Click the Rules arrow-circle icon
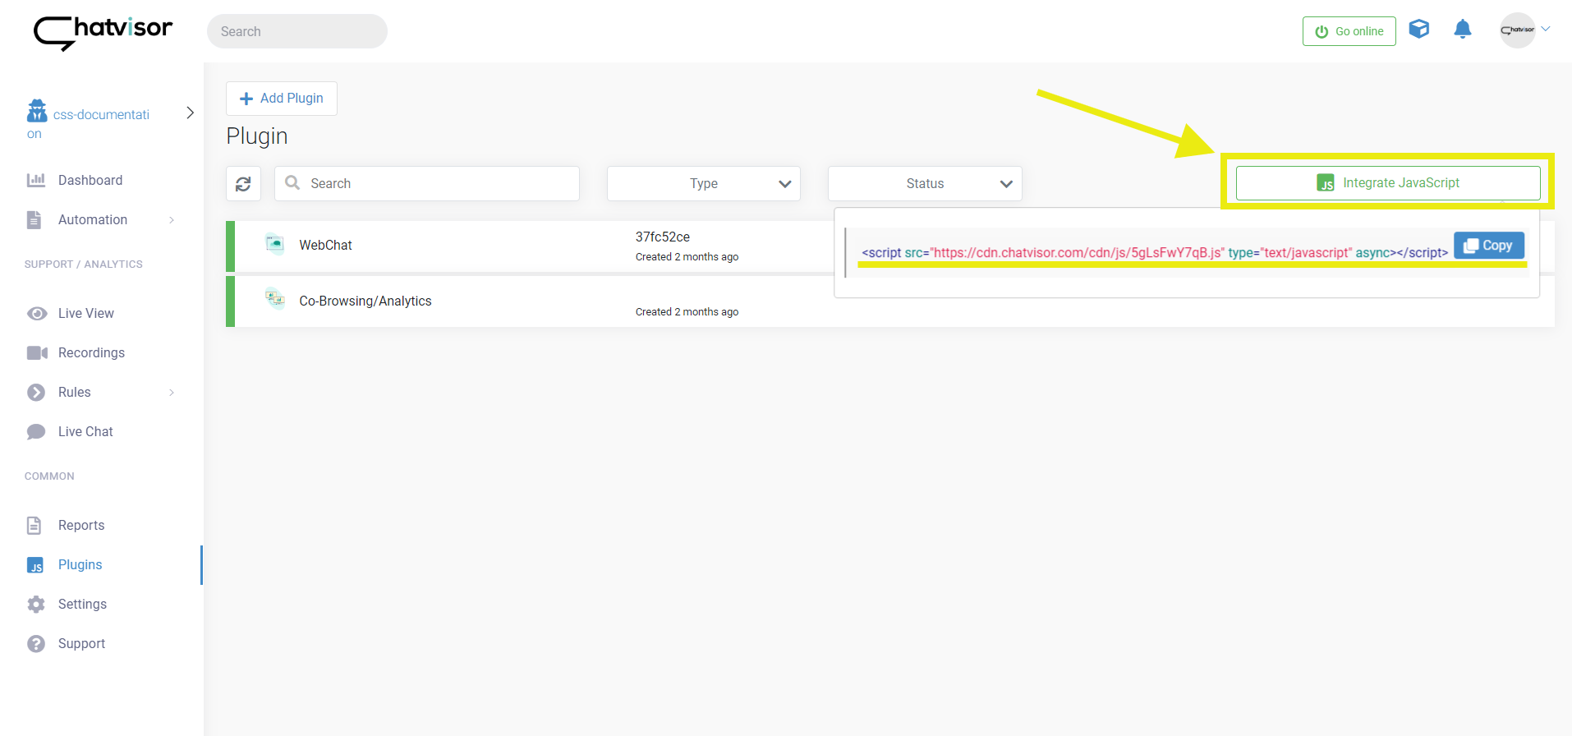This screenshot has width=1572, height=736. tap(36, 392)
